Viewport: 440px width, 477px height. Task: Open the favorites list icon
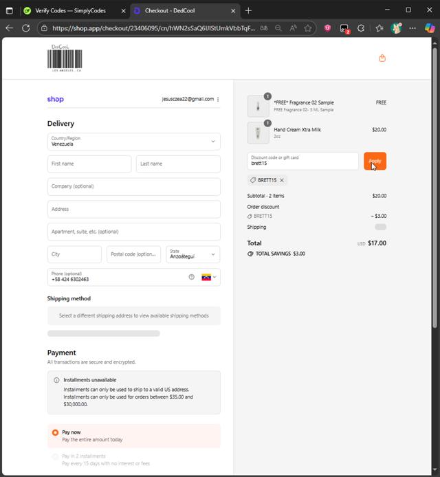379,28
